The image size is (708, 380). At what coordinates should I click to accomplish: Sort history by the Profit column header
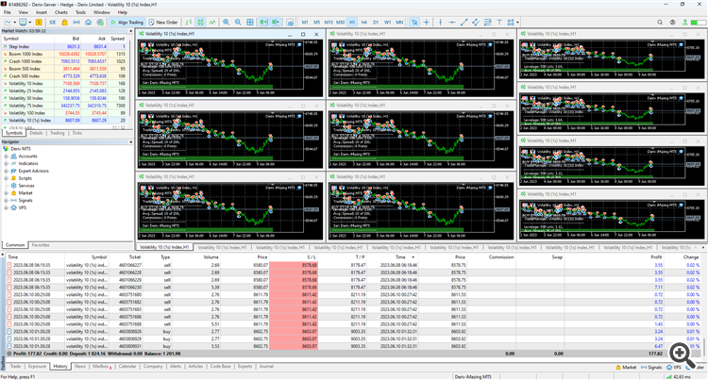coord(656,256)
